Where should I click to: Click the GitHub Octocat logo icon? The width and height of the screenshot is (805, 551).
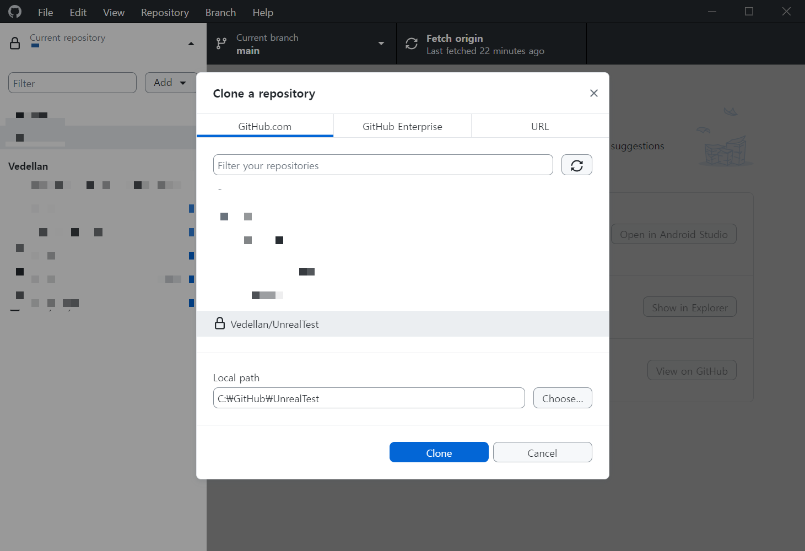[15, 12]
